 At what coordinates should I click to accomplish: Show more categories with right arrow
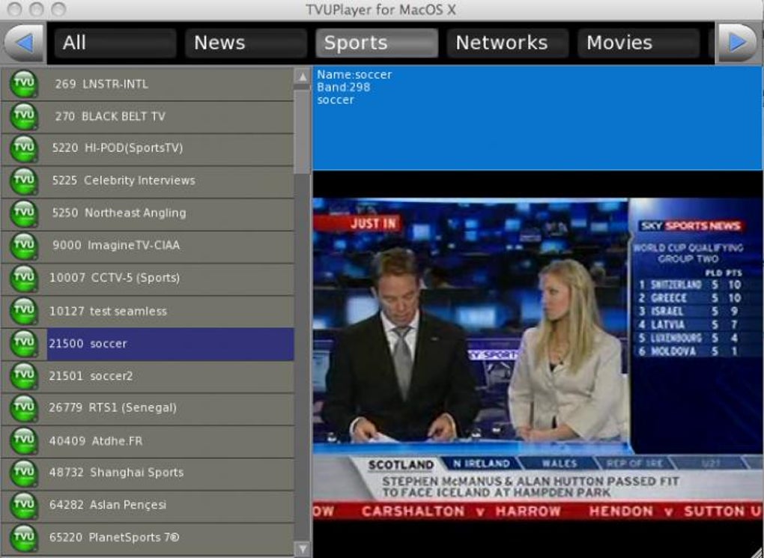click(x=738, y=43)
